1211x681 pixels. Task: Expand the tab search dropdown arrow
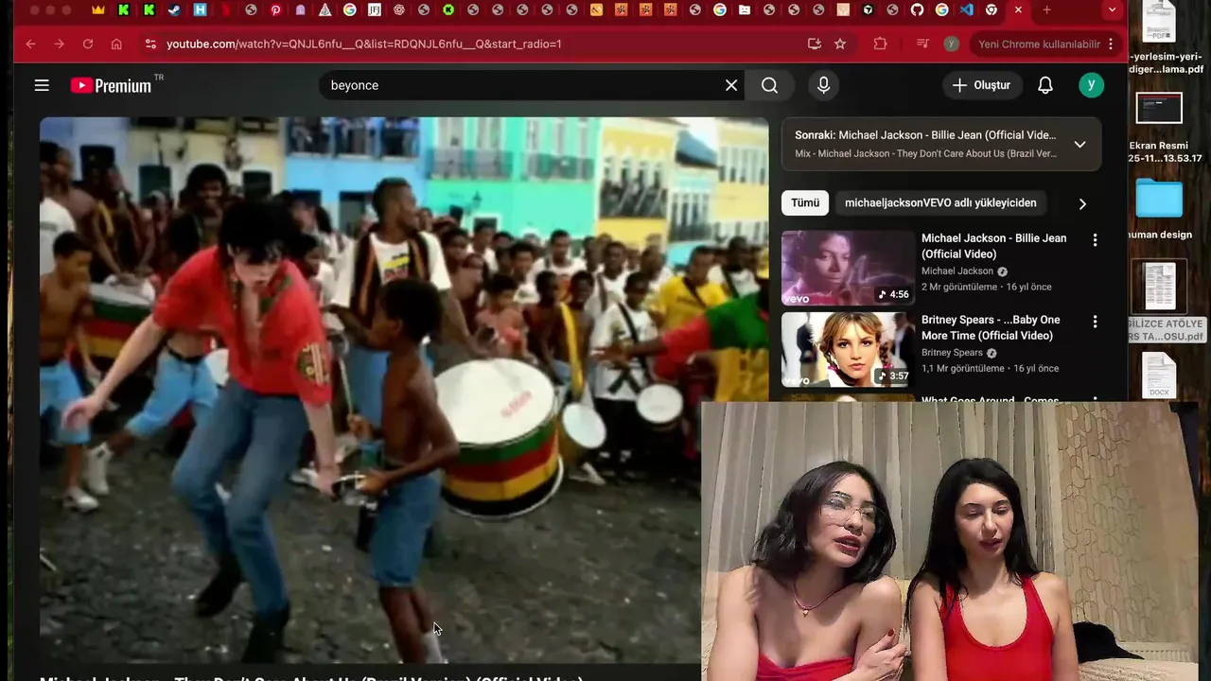click(x=1112, y=10)
